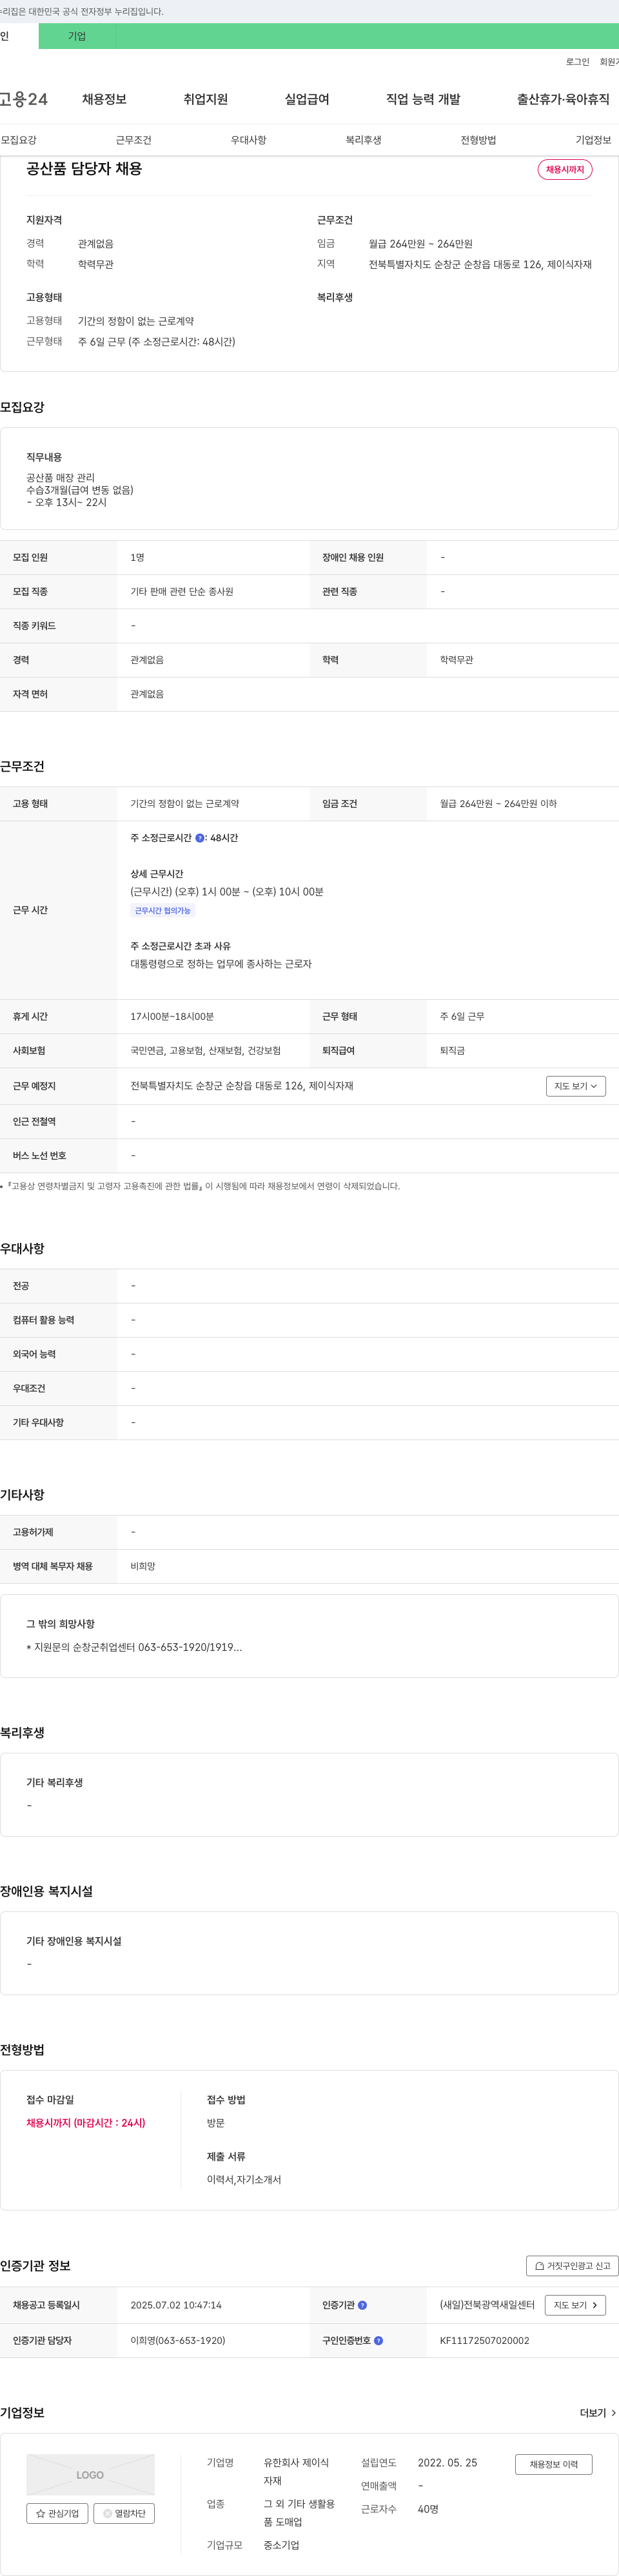Screen dimensions: 619x2576
Task: Select founding date 2022. 05. 25
Action: 447,2462
